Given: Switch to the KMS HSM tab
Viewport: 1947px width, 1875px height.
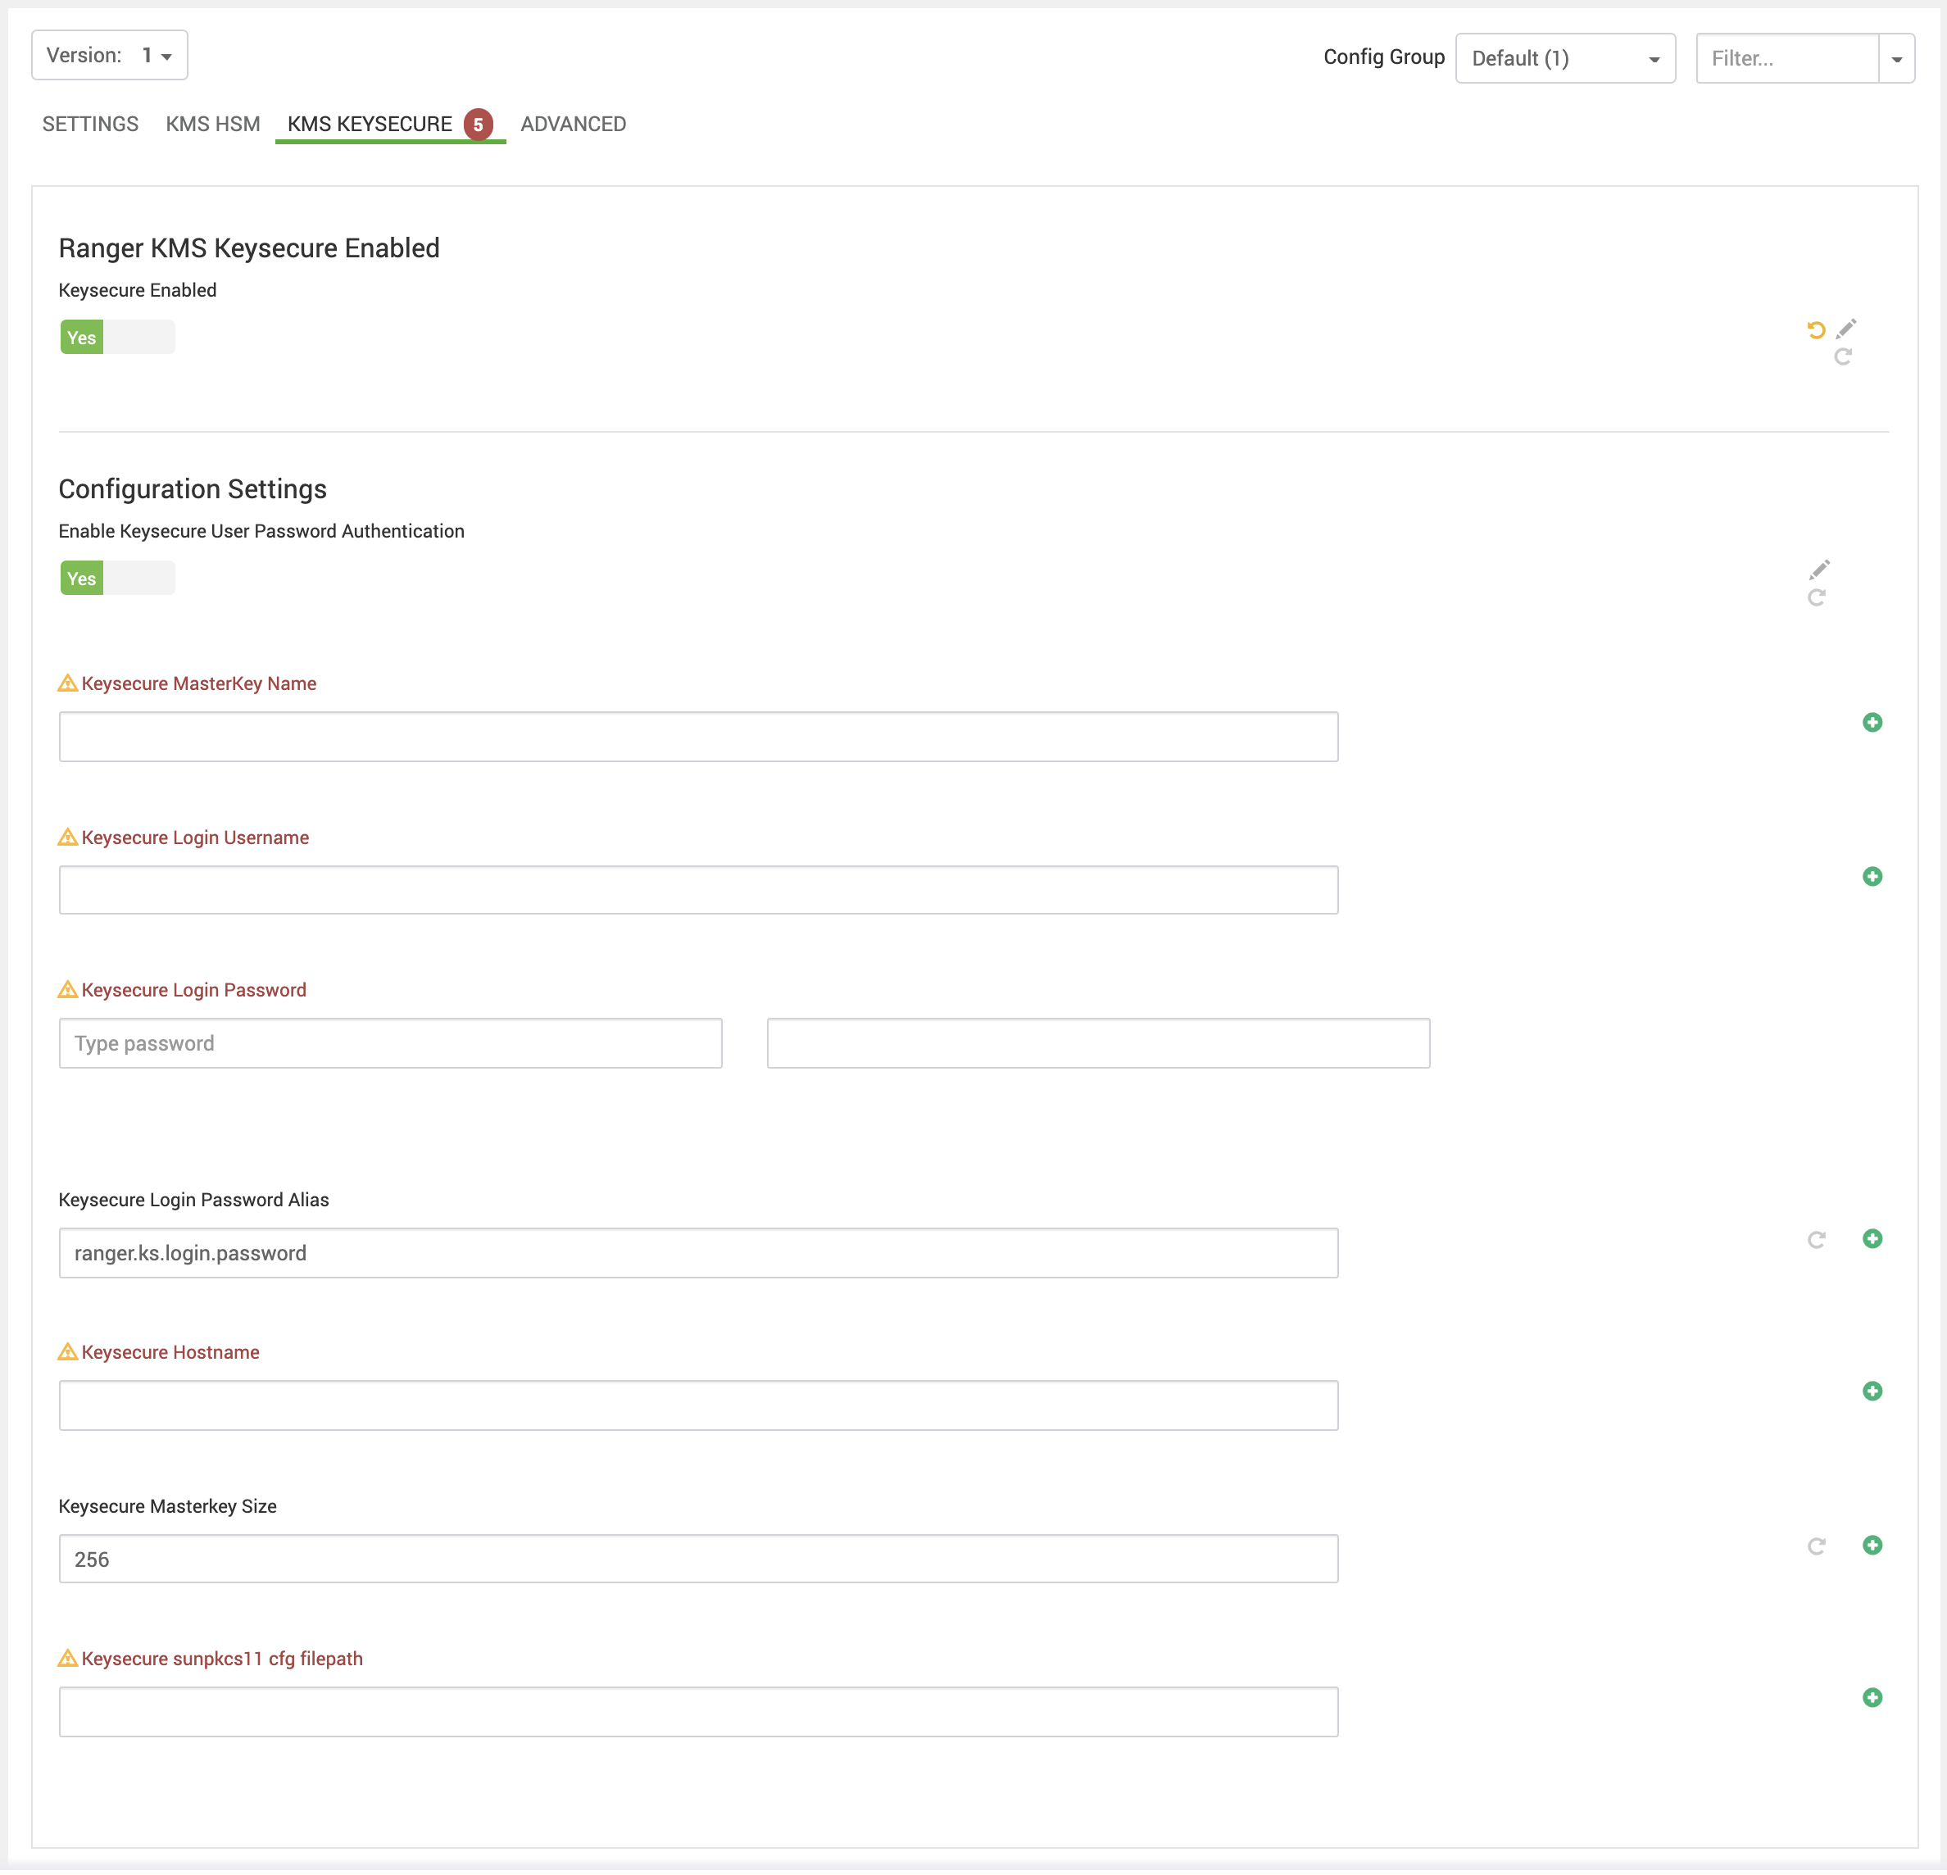Looking at the screenshot, I should (x=212, y=125).
